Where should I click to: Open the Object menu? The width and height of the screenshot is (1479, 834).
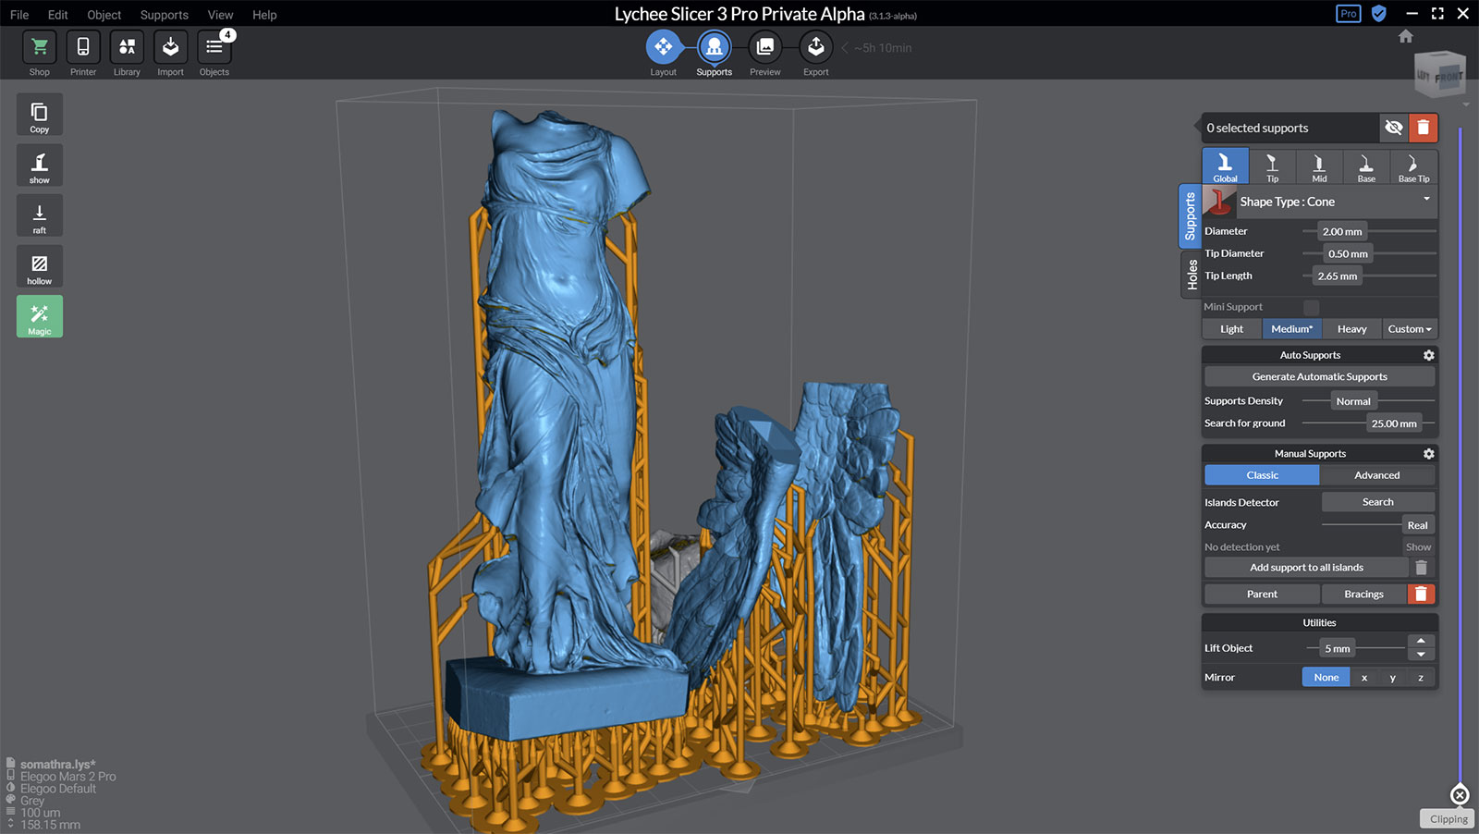click(104, 15)
